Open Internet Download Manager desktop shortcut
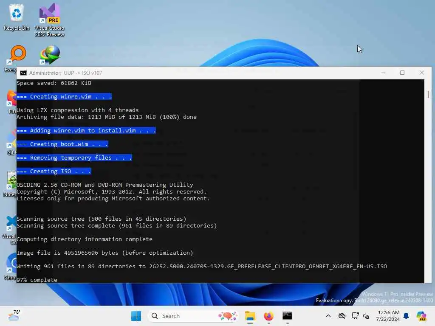435x326 pixels. (x=50, y=55)
